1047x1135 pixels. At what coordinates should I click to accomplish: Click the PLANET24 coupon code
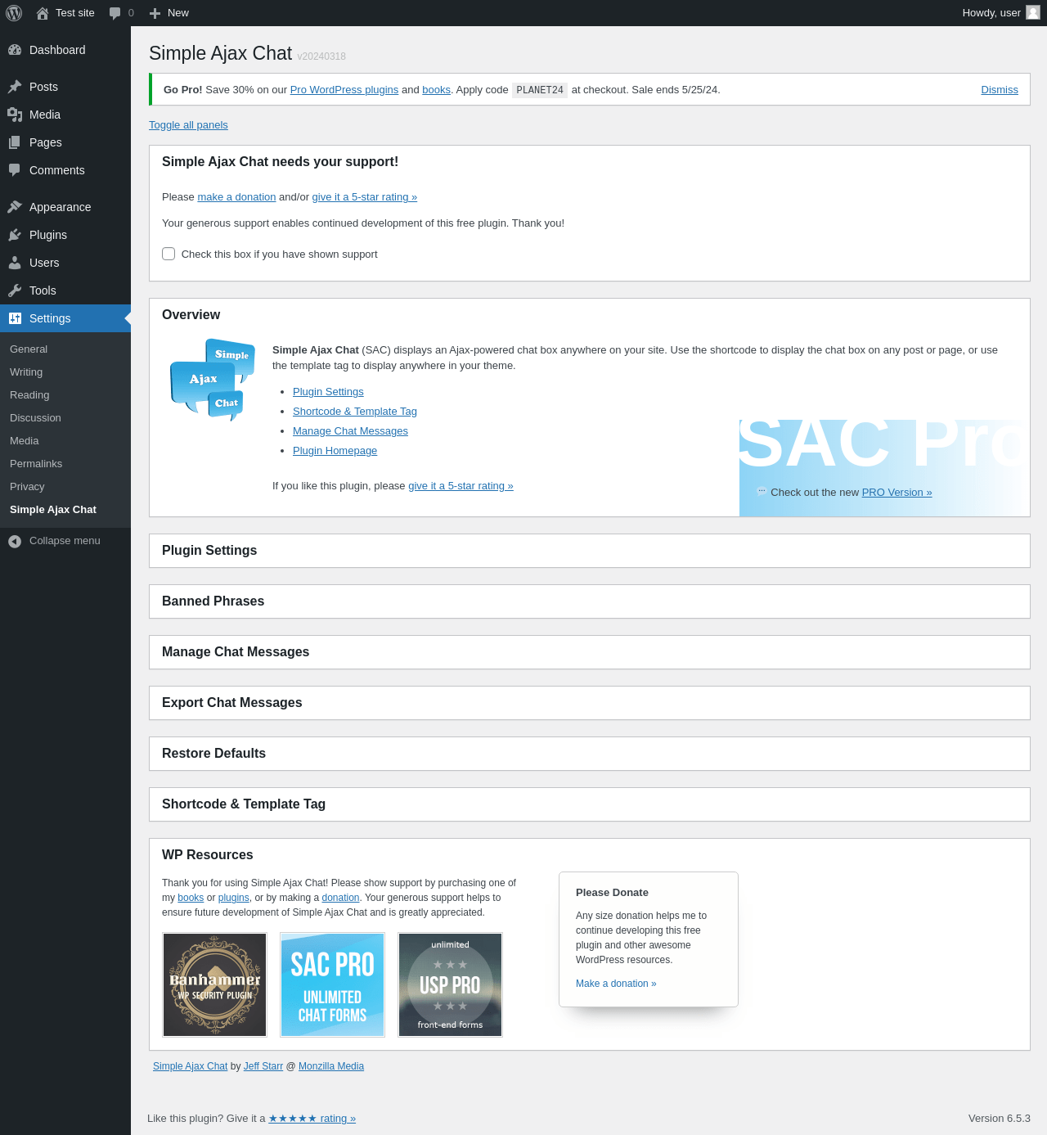540,90
